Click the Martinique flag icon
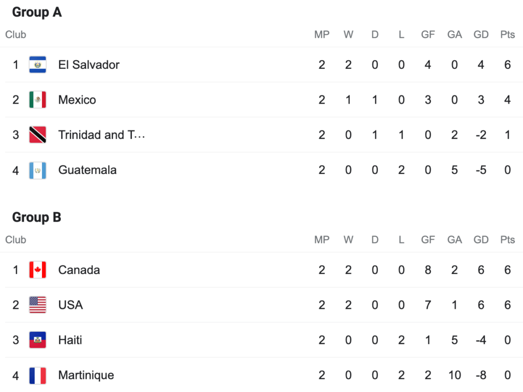 click(x=38, y=376)
